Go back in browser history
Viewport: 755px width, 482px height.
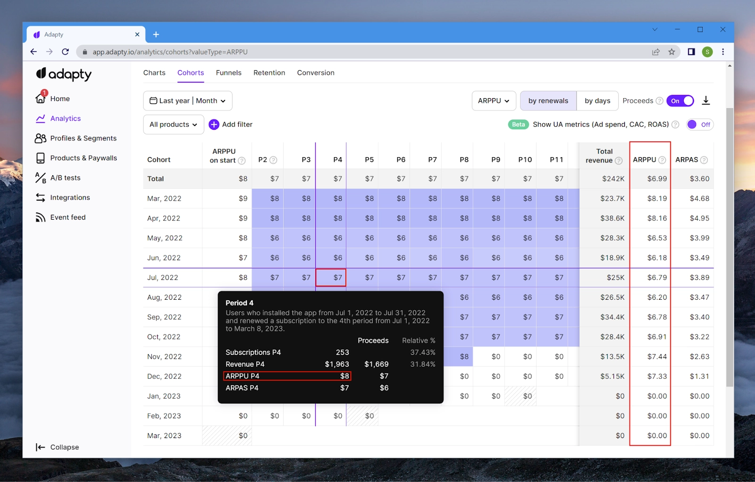click(34, 52)
